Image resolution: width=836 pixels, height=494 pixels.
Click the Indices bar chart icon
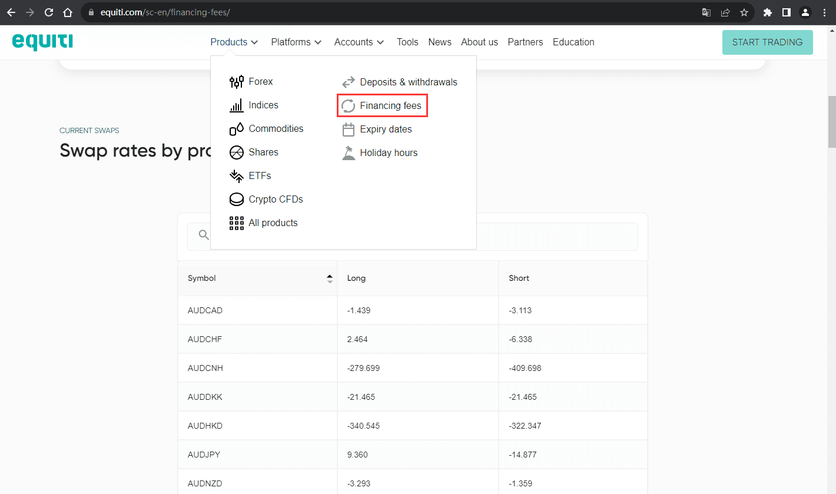click(x=237, y=105)
